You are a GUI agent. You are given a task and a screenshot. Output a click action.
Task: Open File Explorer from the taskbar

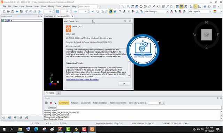20,129
